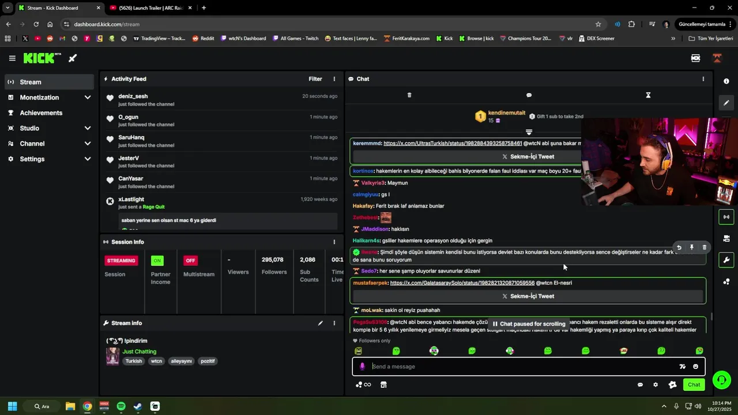This screenshot has width=738, height=415.
Task: Click the Chat paused for scrolling banner
Action: pos(529,324)
